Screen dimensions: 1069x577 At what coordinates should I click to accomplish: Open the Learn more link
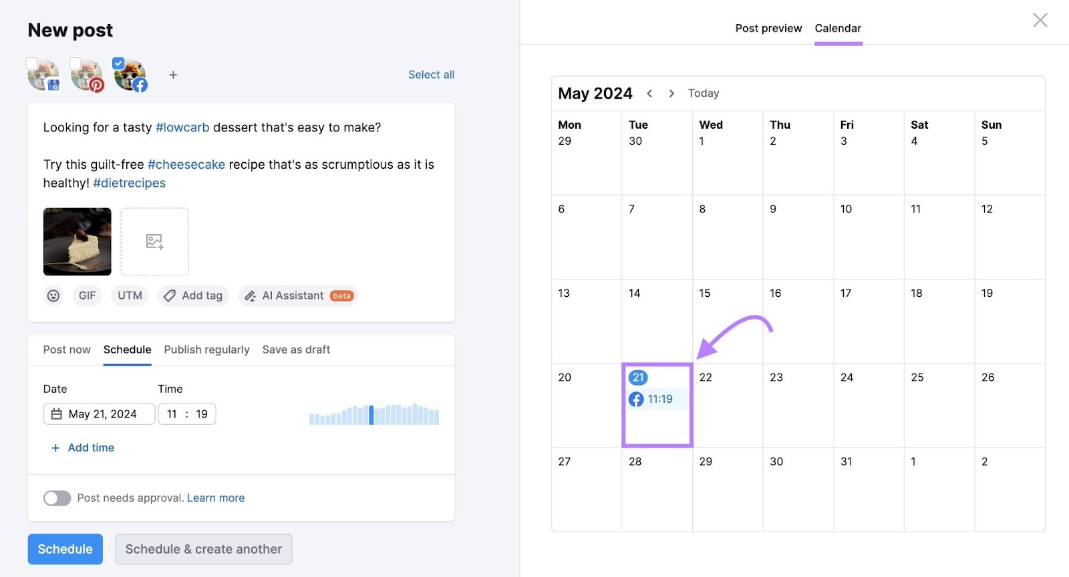215,498
